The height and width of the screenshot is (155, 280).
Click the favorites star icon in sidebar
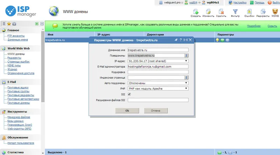click(9, 23)
